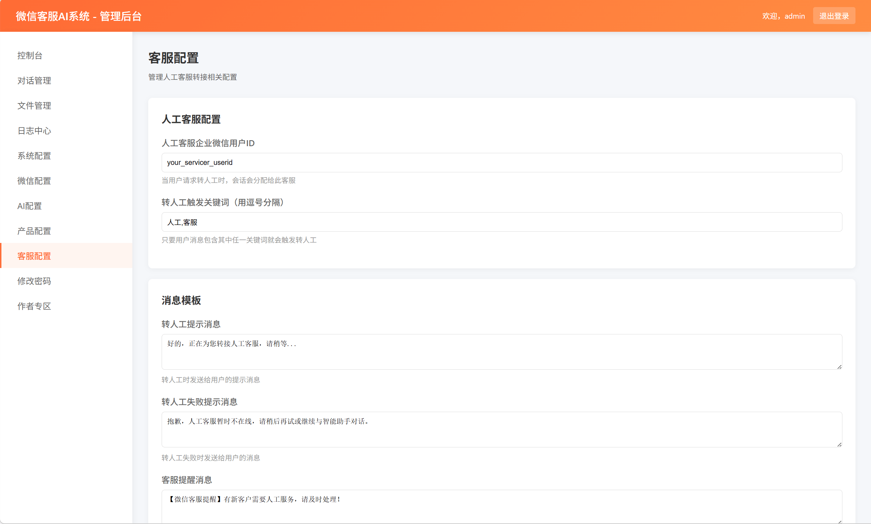Visit the 作者专区 section

click(x=34, y=306)
